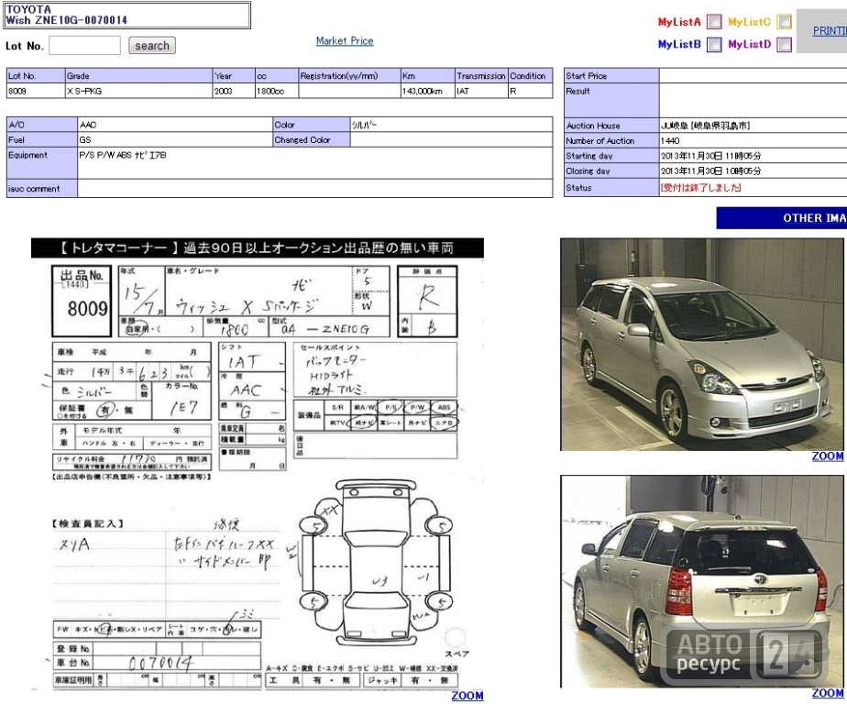Screen dimensions: 847x704
Task: Click the Condition column header
Action: pos(531,76)
